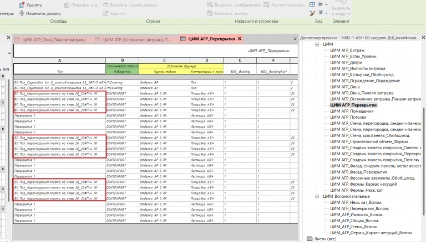
Task: Click the Очистить ячейку icon
Action: click(210, 13)
